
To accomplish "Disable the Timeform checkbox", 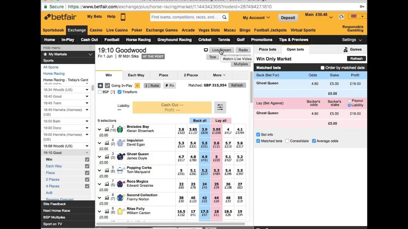I will [120, 92].
